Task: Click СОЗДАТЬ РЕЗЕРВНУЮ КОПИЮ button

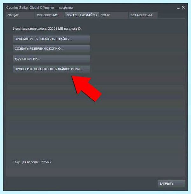Action: 51,48
